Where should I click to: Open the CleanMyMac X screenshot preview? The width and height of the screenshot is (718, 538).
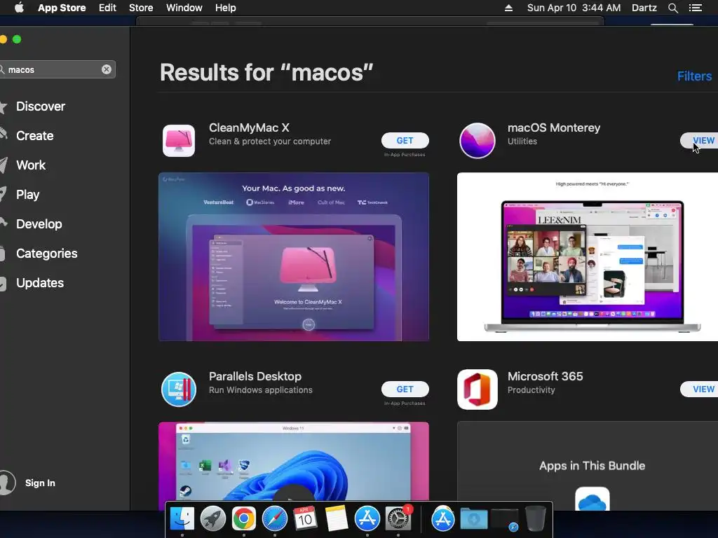294,256
